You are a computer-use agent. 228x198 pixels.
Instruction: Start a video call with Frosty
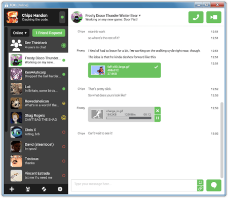point(214,17)
